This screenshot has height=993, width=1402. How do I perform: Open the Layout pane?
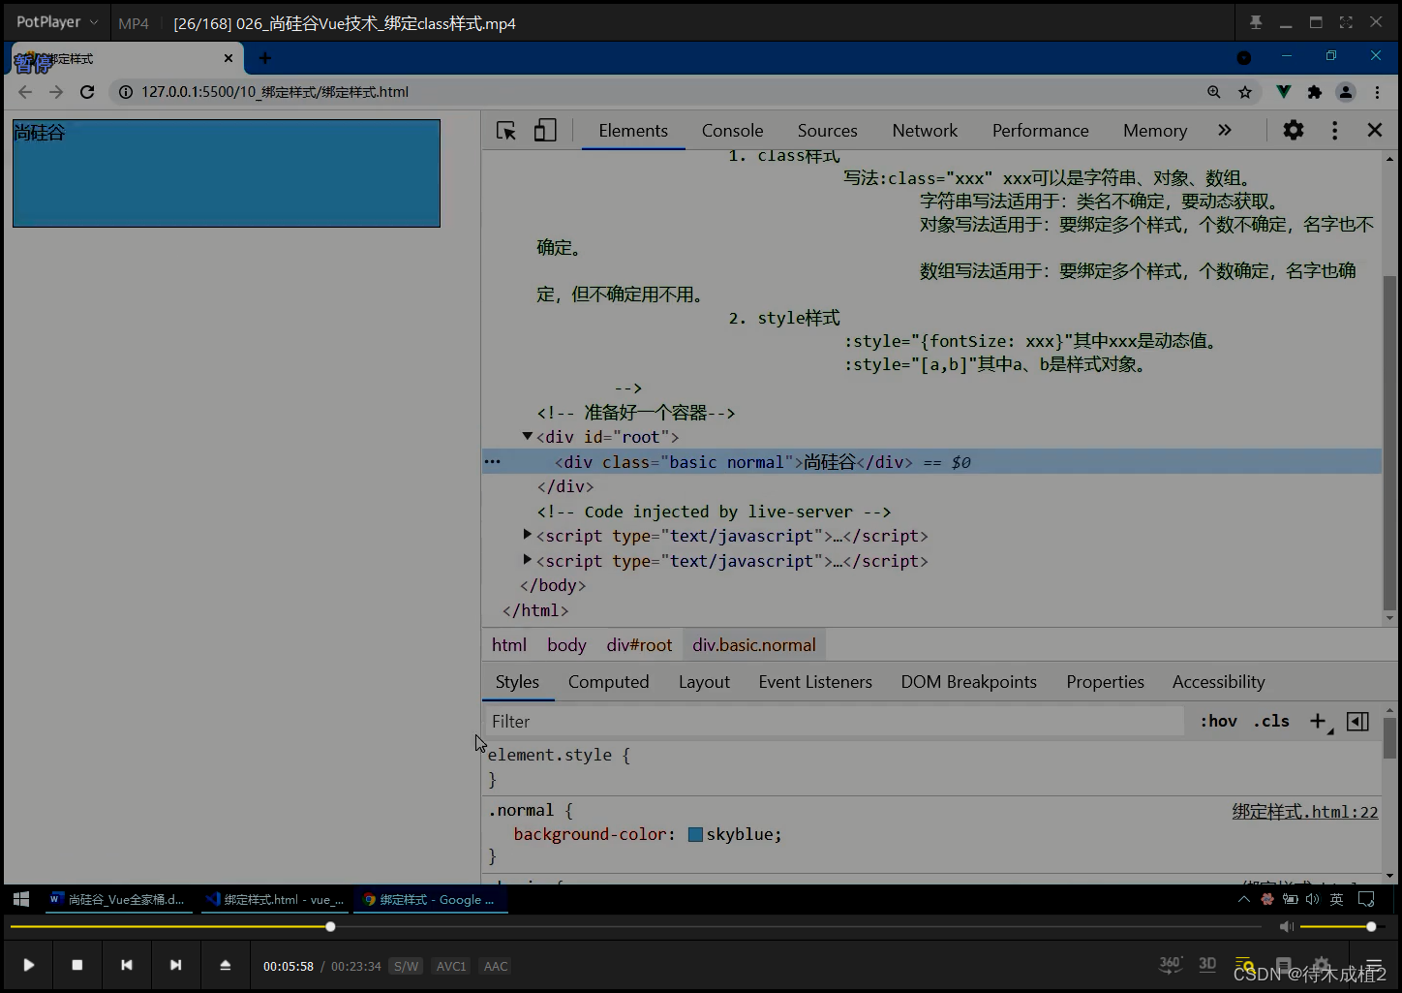point(704,682)
